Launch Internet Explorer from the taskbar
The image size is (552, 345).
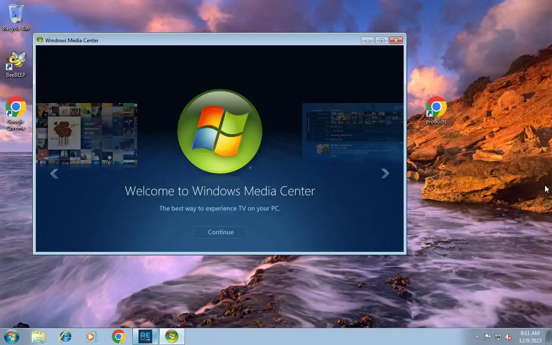pos(66,336)
